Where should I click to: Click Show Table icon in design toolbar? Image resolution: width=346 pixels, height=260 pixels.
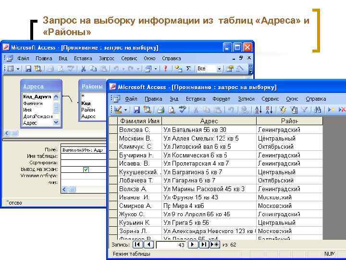click(x=178, y=69)
